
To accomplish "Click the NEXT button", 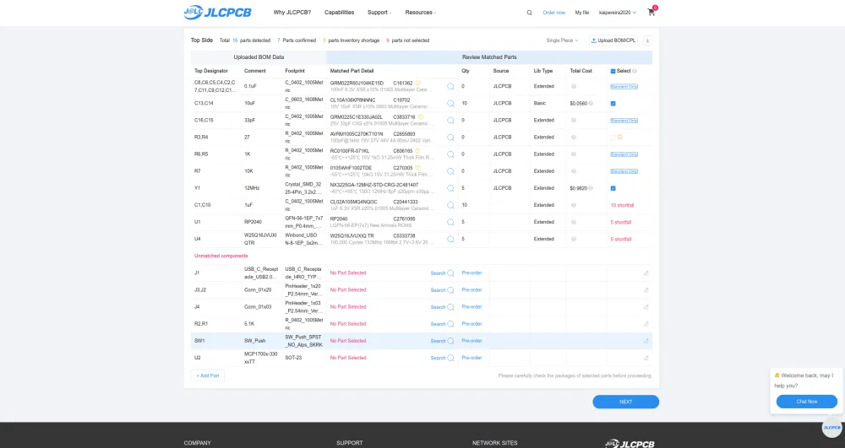I will (625, 402).
